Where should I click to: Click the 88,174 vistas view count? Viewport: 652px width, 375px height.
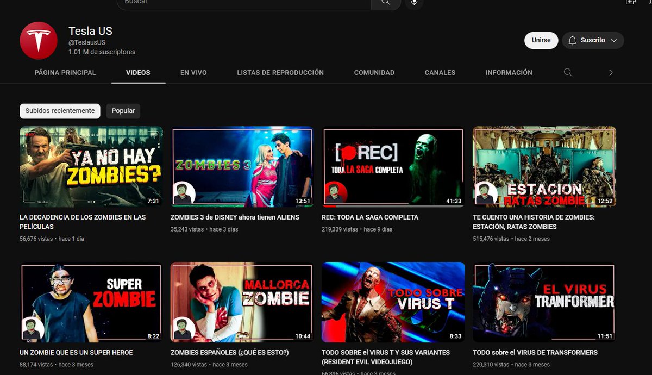point(36,365)
